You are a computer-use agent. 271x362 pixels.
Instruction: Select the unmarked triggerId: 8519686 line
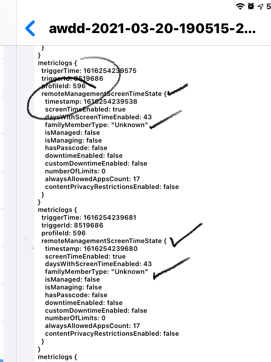point(72,225)
